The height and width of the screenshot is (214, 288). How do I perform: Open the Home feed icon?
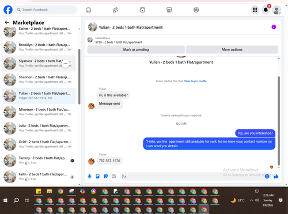click(88, 10)
